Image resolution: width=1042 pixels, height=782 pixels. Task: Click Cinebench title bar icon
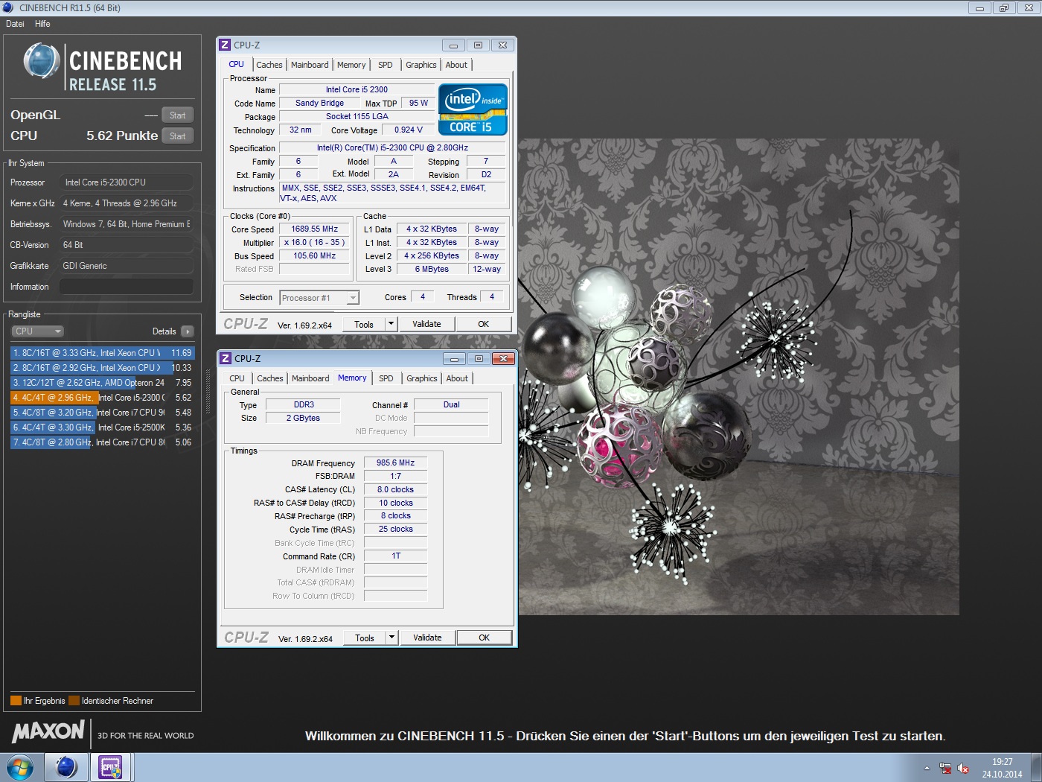coord(8,7)
